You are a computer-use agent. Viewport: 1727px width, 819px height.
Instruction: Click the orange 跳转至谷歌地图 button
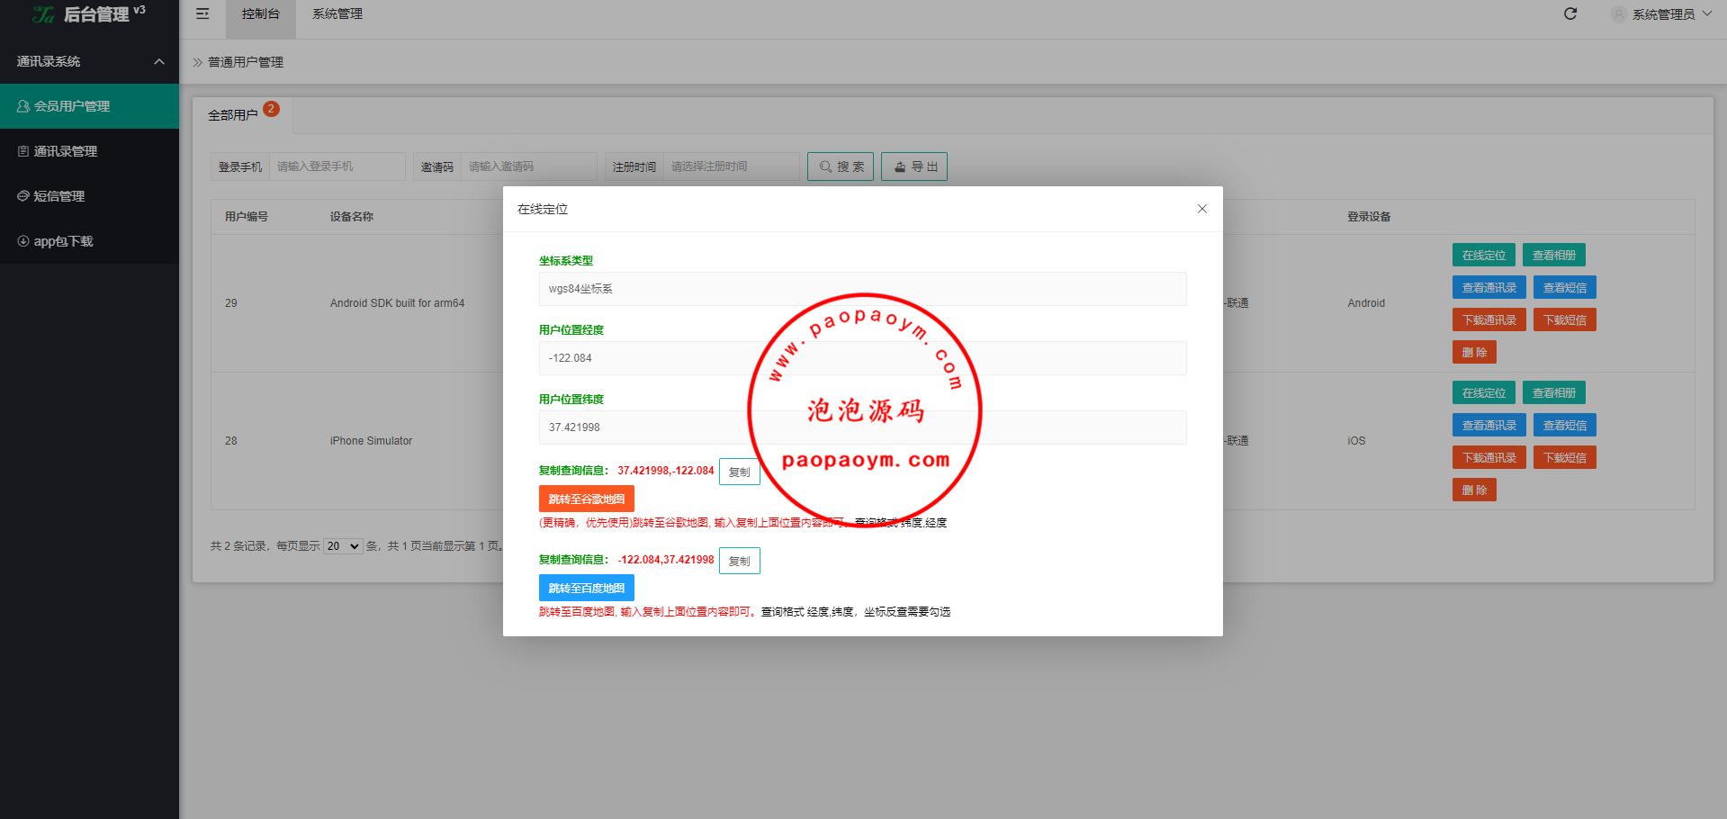586,499
